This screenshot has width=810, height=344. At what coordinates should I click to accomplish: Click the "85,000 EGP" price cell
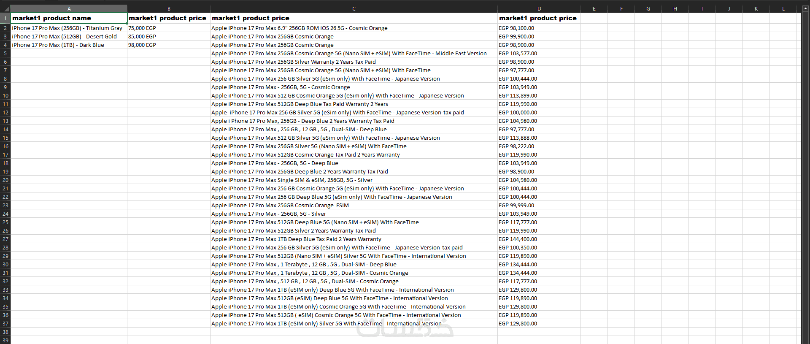[169, 36]
